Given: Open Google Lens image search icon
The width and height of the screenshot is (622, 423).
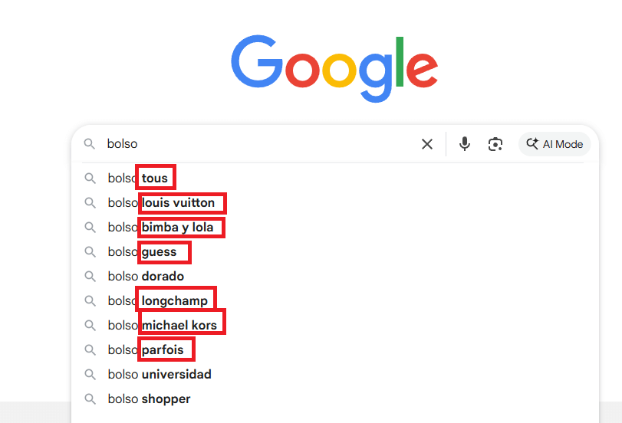Looking at the screenshot, I should (495, 144).
